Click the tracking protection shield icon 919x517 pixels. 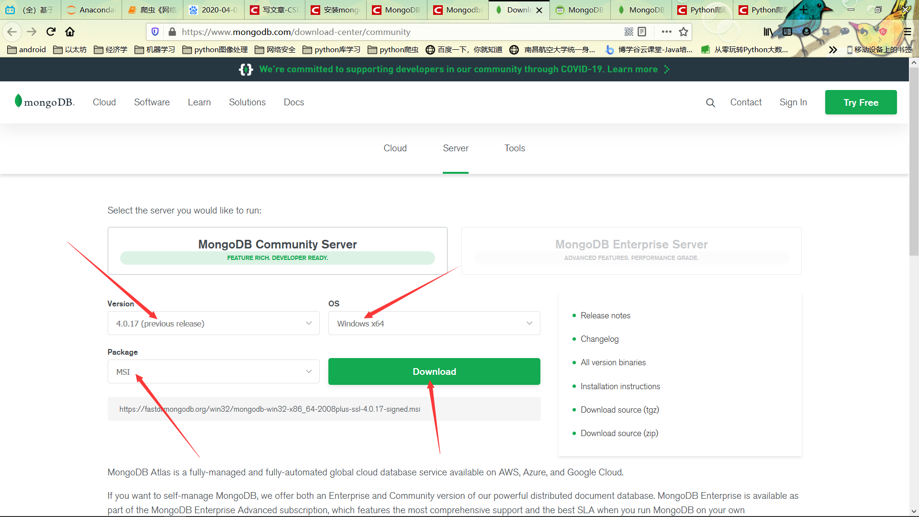[x=155, y=32]
